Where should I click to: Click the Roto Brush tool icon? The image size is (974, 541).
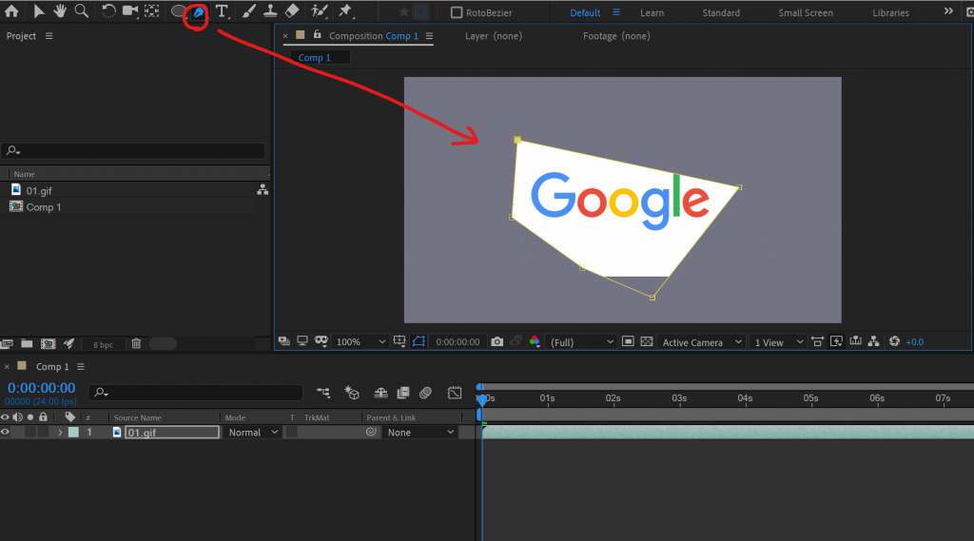[319, 12]
